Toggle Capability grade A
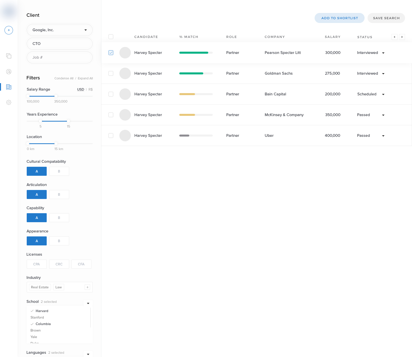 click(37, 218)
